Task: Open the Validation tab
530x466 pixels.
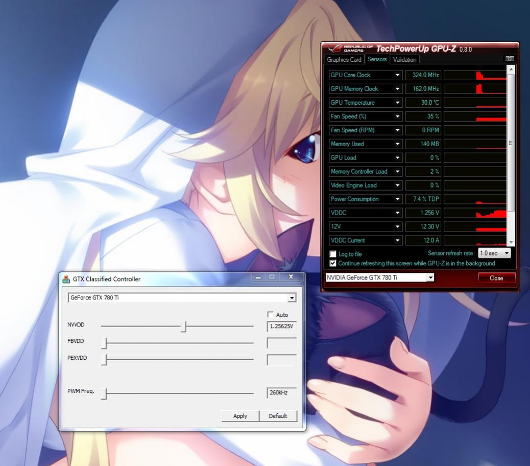Action: pyautogui.click(x=404, y=59)
